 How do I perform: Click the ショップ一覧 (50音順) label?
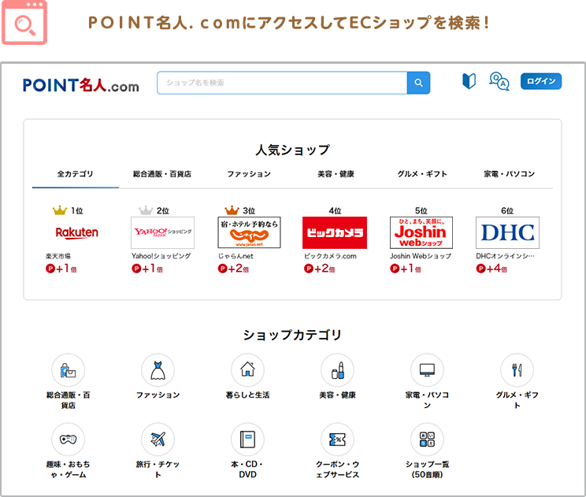coord(427,469)
